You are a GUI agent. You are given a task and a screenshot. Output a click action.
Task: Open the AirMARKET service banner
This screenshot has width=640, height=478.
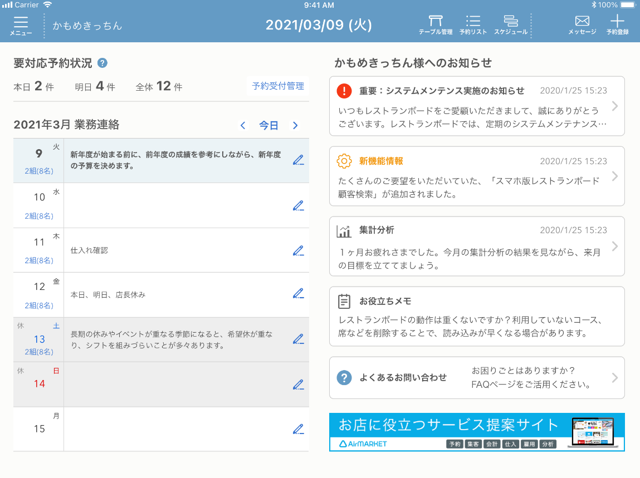pyautogui.click(x=477, y=432)
